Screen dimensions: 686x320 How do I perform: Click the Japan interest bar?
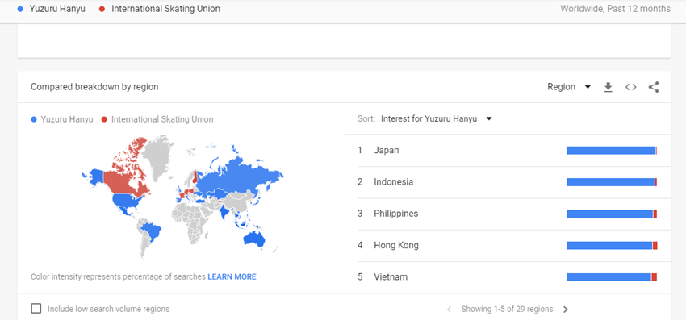click(x=612, y=151)
